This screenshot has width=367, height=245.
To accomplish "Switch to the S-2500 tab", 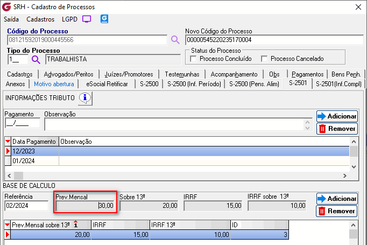I will [149, 84].
